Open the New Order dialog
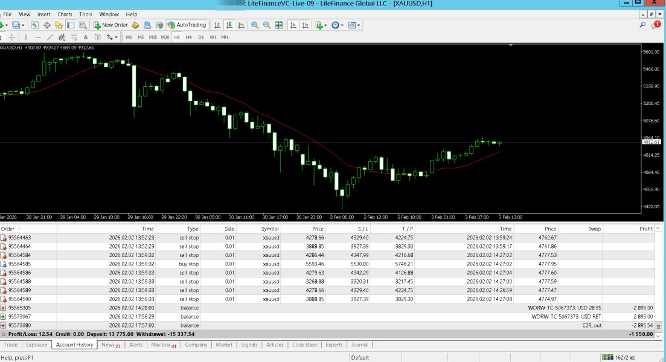This screenshot has width=666, height=362. click(x=110, y=25)
